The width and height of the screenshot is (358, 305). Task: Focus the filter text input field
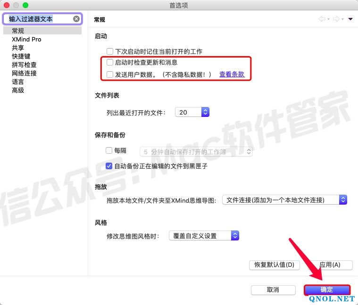38,19
